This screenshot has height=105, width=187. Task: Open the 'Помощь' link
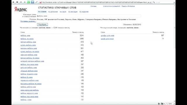click(x=93, y=6)
